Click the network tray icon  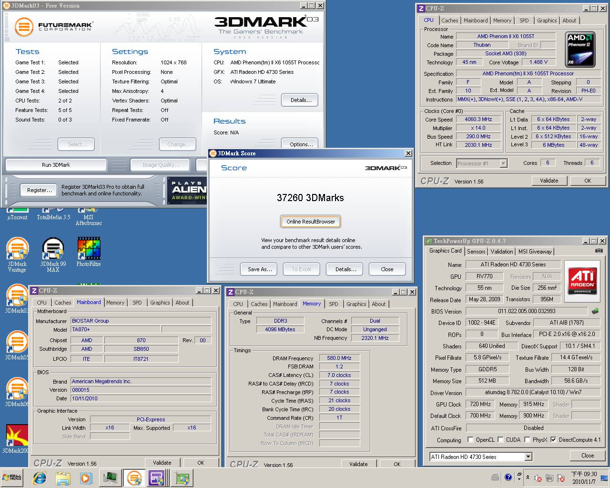point(549,478)
